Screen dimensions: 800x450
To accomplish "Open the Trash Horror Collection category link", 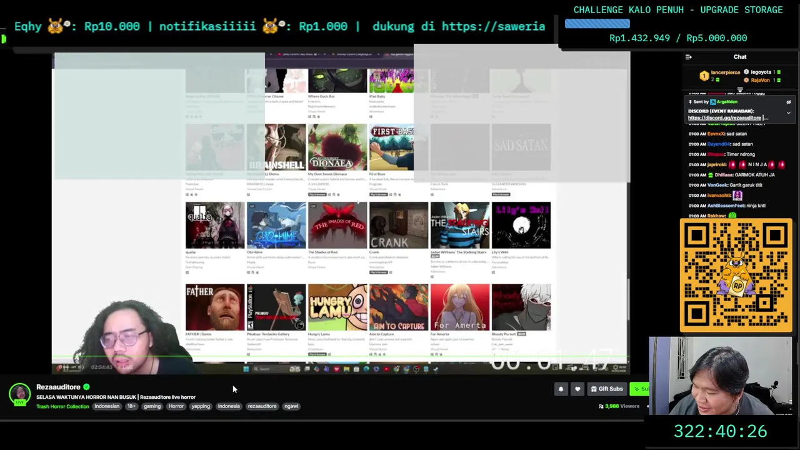I will 62,406.
